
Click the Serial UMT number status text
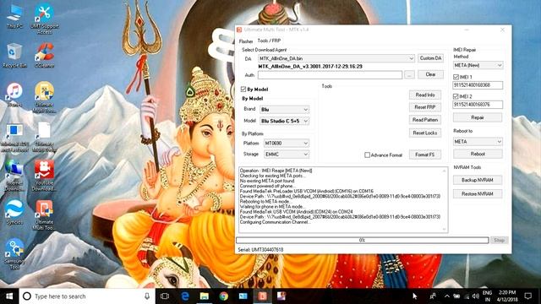260,250
